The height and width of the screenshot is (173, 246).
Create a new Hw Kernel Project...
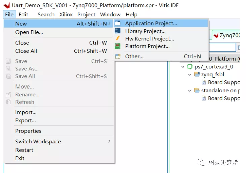coord(161,39)
